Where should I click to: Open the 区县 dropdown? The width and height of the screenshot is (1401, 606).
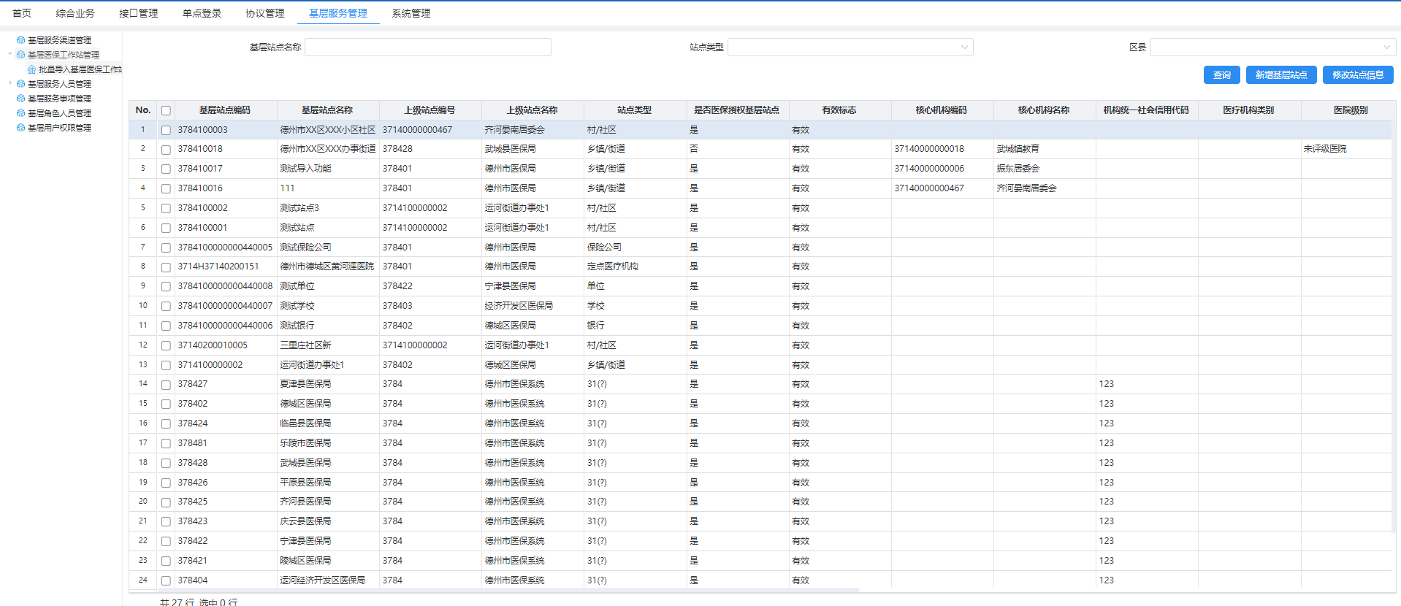coord(1272,47)
